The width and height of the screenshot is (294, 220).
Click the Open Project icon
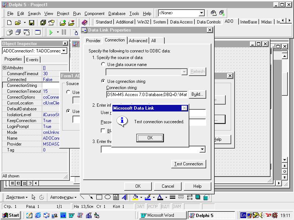click(51, 23)
